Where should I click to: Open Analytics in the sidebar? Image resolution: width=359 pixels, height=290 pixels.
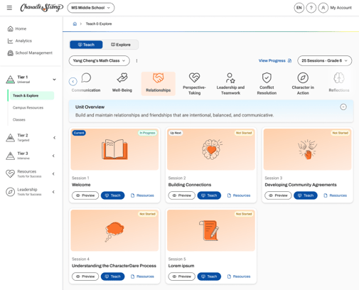click(x=20, y=41)
